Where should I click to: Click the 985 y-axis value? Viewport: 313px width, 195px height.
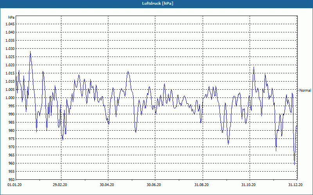12,122
